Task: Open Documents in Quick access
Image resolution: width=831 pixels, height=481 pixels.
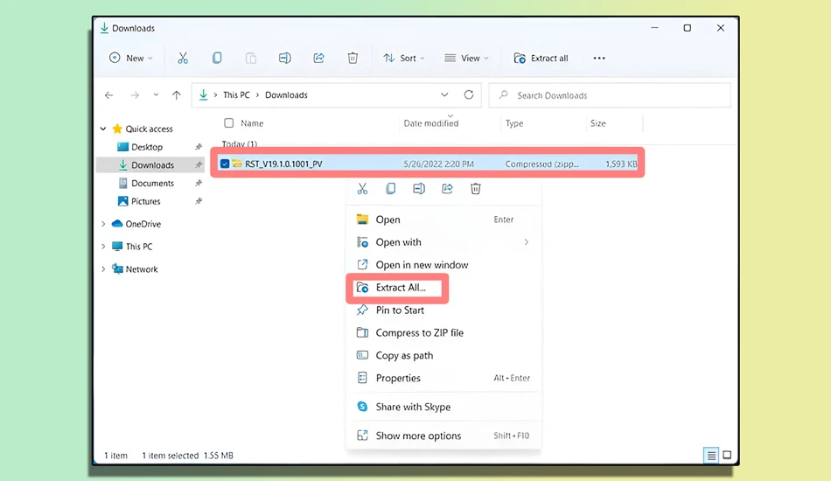Action: (152, 184)
